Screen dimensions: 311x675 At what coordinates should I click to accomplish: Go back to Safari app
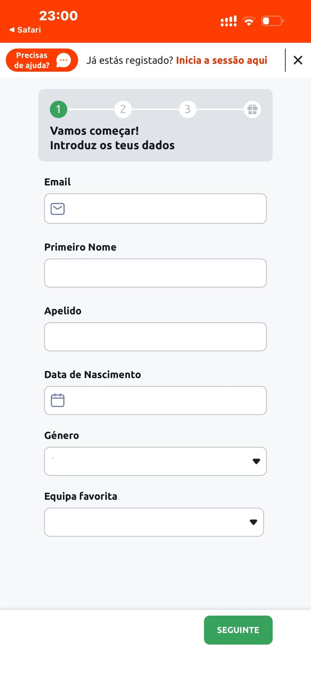[25, 30]
